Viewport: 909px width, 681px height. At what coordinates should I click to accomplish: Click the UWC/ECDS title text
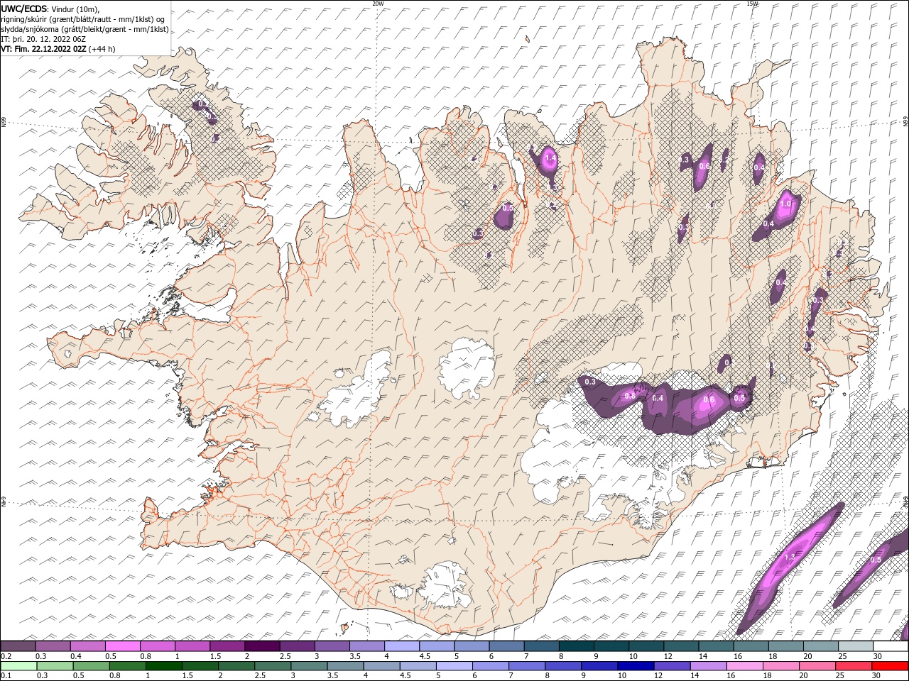[24, 9]
